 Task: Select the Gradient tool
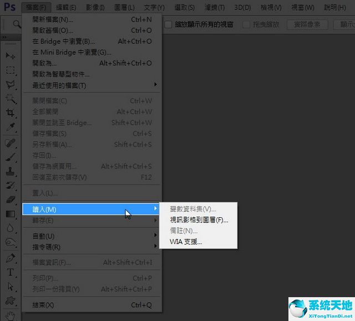(x=10, y=214)
